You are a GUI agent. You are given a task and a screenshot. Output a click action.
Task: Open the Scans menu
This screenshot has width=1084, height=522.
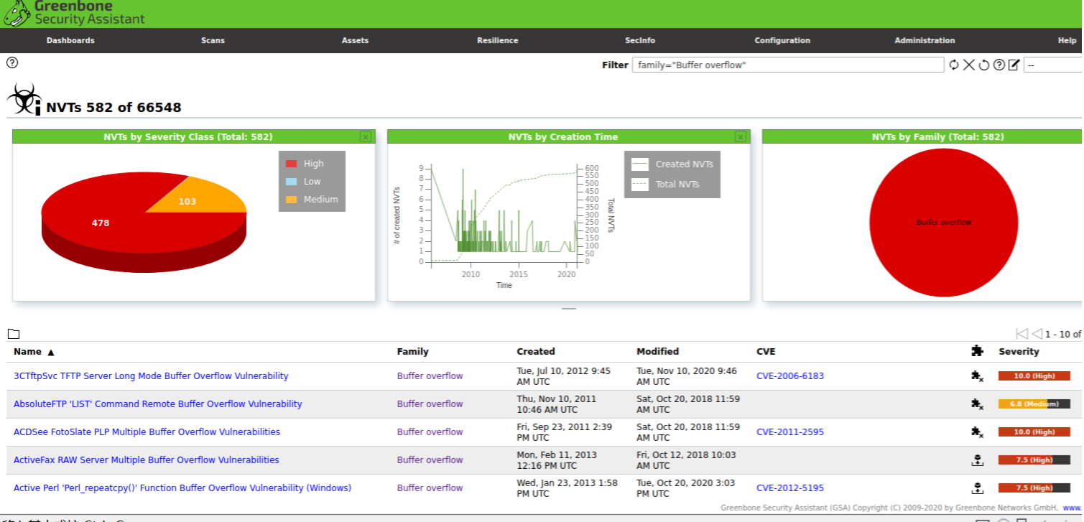213,41
